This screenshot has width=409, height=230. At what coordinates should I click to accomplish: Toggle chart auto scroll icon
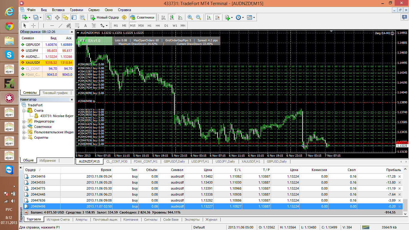(x=209, y=17)
